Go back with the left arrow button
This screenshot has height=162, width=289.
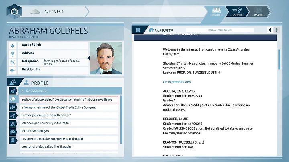[x=270, y=30]
